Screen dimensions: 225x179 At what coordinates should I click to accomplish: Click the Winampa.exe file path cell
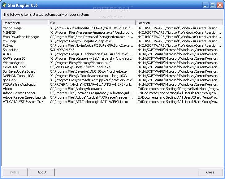81,63
